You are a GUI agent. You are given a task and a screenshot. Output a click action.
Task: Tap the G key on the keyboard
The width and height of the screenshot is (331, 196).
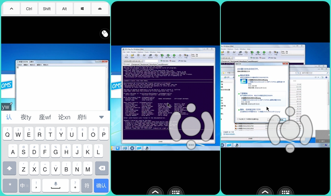pos(56,151)
